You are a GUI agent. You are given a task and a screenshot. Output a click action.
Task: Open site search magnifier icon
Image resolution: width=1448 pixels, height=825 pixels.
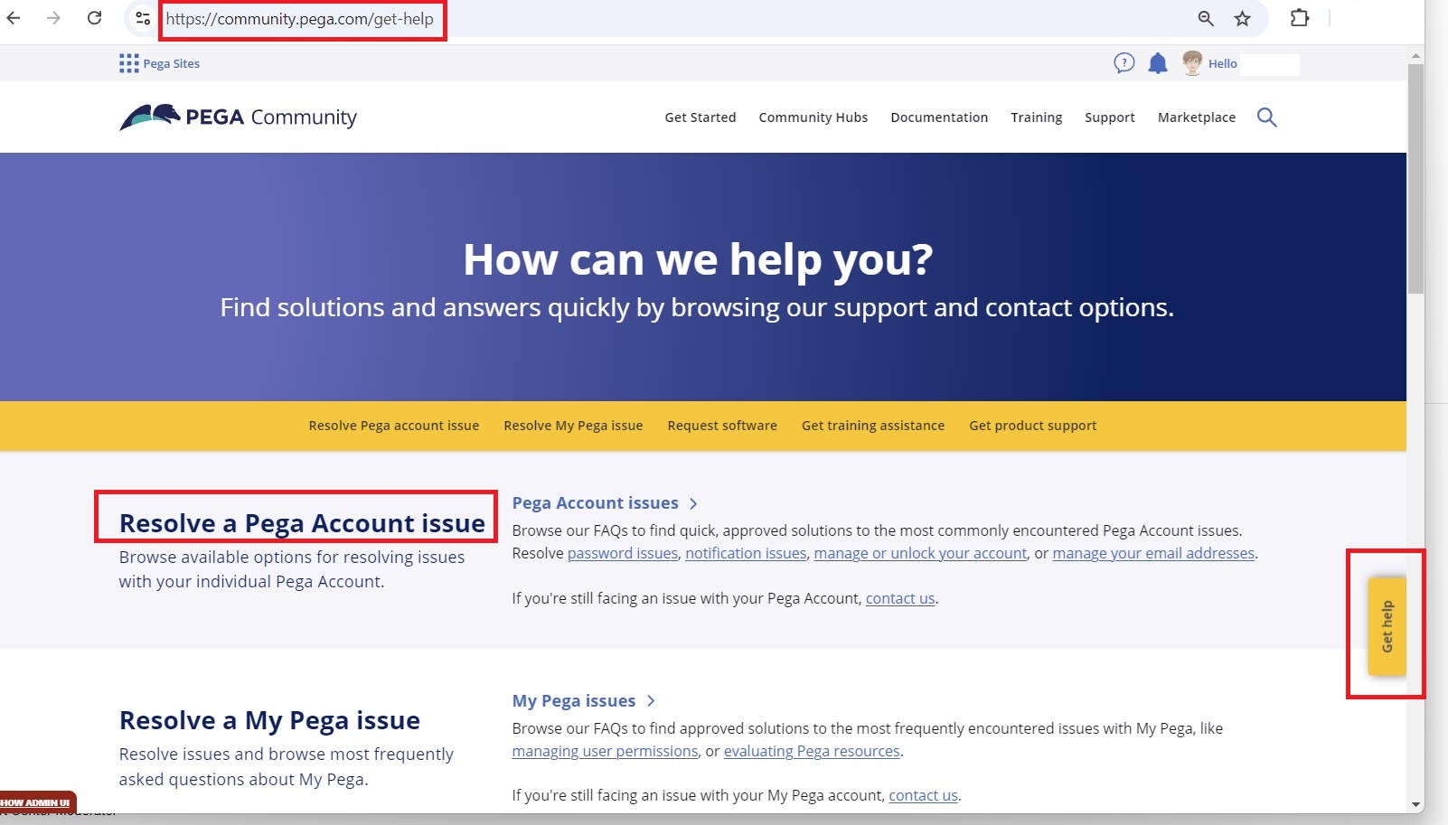click(x=1267, y=117)
